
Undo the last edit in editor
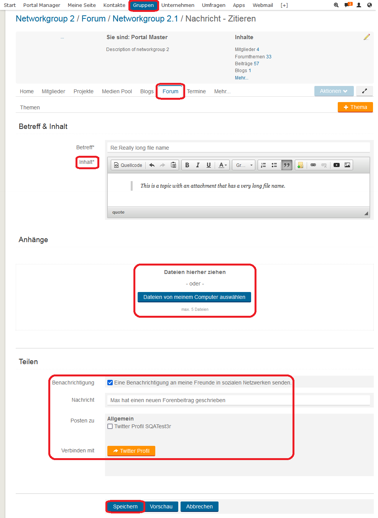[152, 165]
